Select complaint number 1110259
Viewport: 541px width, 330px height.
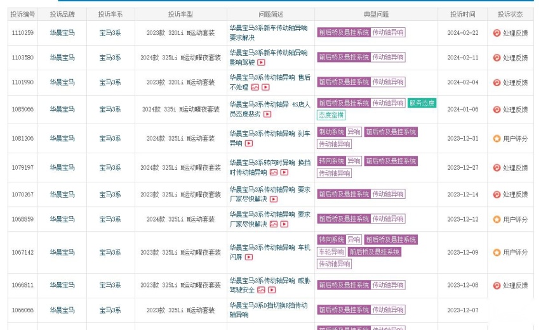pyautogui.click(x=23, y=33)
